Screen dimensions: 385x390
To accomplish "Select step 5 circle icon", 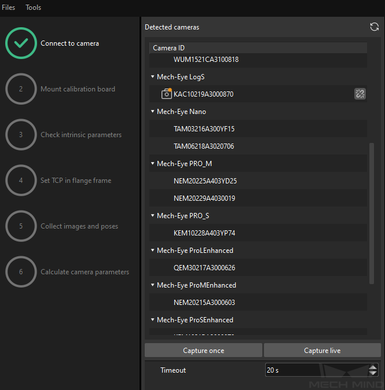I will 21,226.
